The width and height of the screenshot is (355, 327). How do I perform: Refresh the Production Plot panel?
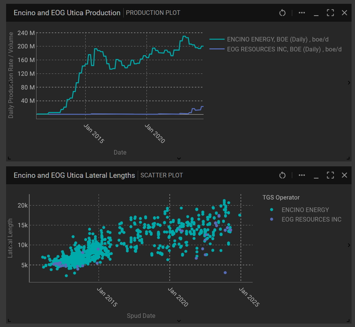pyautogui.click(x=282, y=13)
